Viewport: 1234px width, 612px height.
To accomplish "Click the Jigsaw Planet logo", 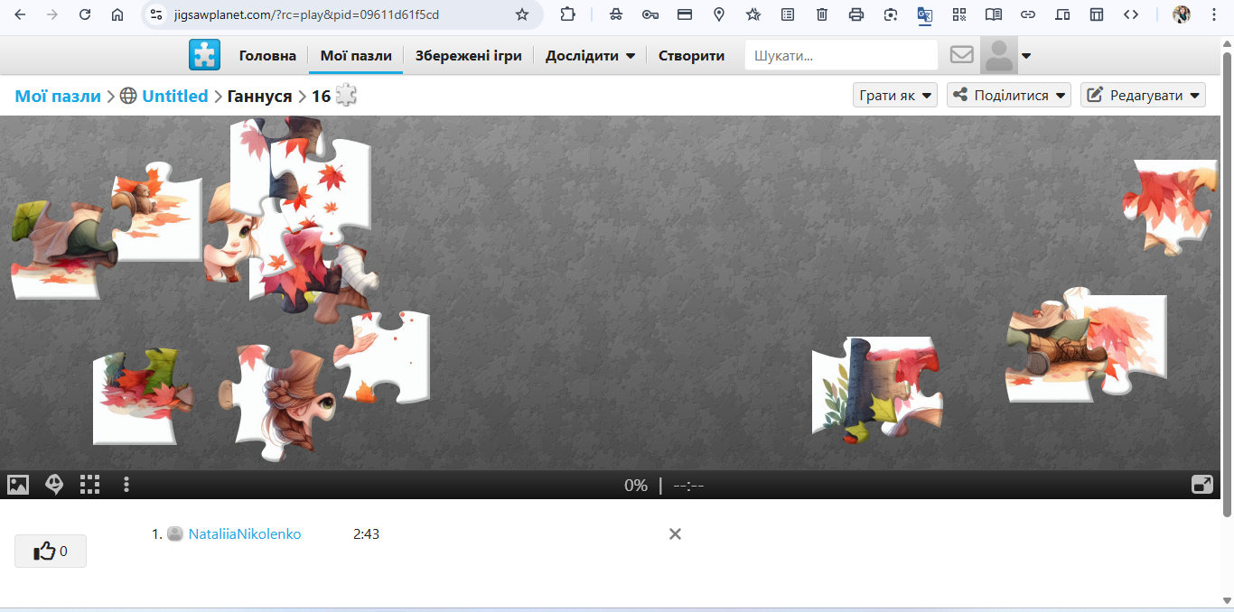I will (204, 55).
